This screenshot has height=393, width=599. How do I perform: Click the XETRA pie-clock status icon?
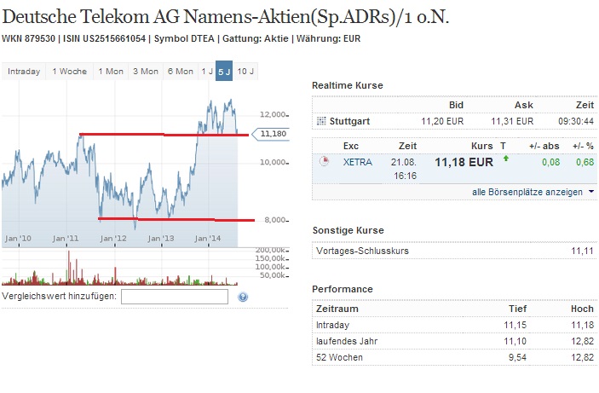(323, 161)
